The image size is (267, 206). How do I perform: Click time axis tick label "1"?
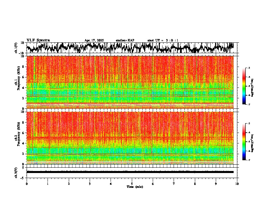[x=48, y=184]
